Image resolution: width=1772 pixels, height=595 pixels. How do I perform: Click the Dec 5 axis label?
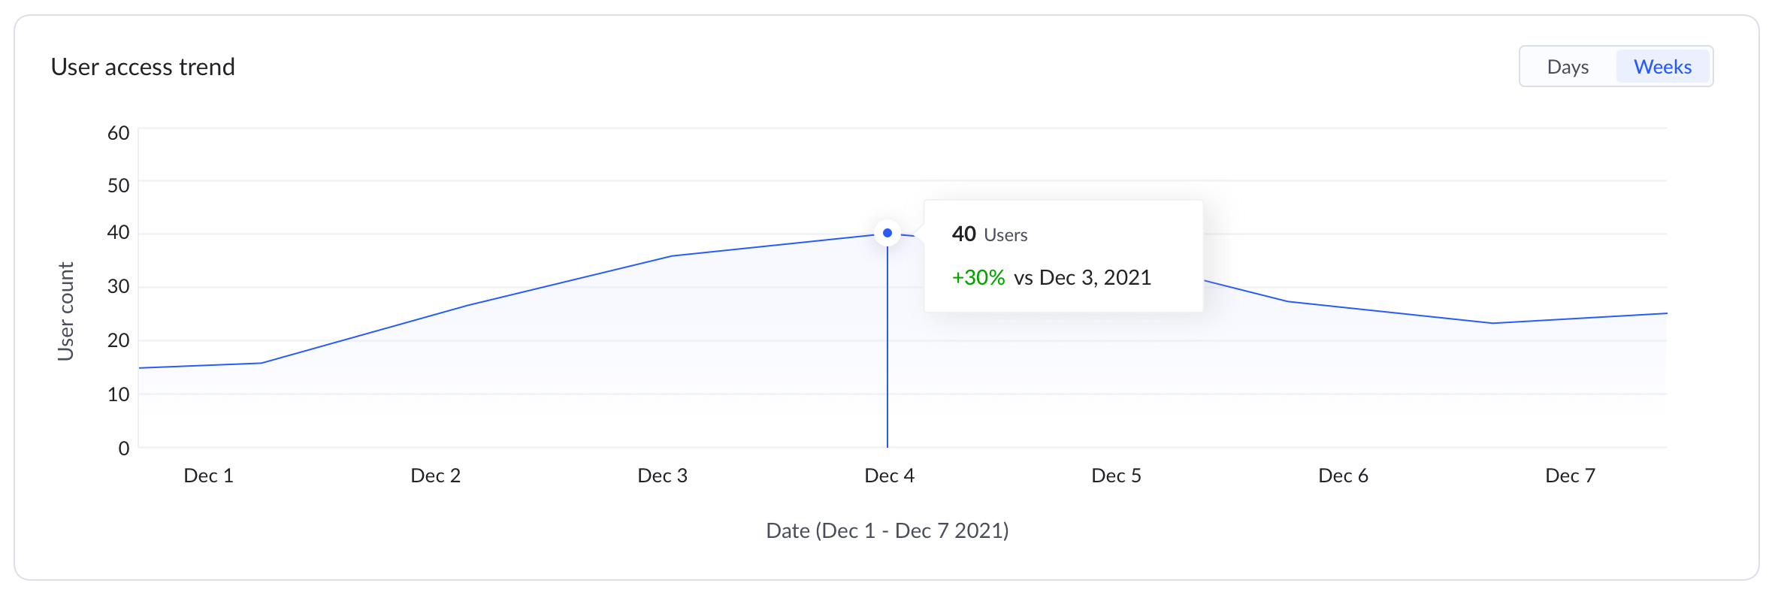pyautogui.click(x=1116, y=476)
